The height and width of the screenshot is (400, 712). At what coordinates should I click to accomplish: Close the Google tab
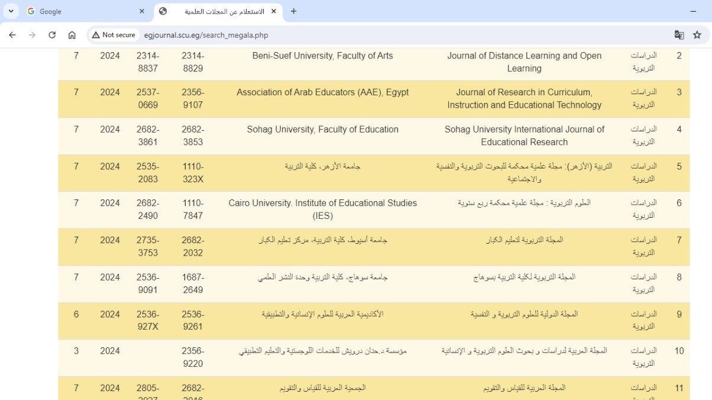[142, 11]
